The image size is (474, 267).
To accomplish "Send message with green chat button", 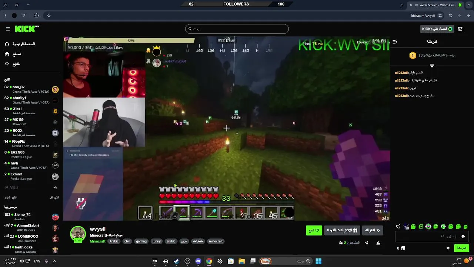I will pos(461,248).
